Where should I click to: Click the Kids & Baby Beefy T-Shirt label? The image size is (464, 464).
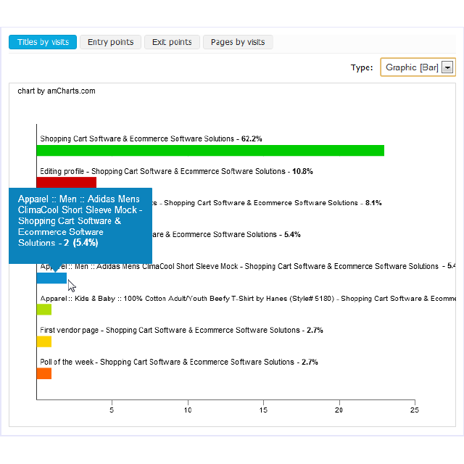click(x=246, y=298)
